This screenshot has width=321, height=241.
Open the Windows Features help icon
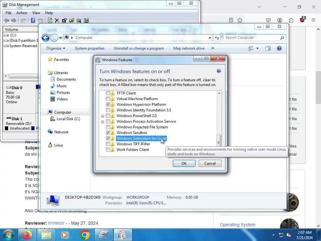pyautogui.click(x=218, y=71)
